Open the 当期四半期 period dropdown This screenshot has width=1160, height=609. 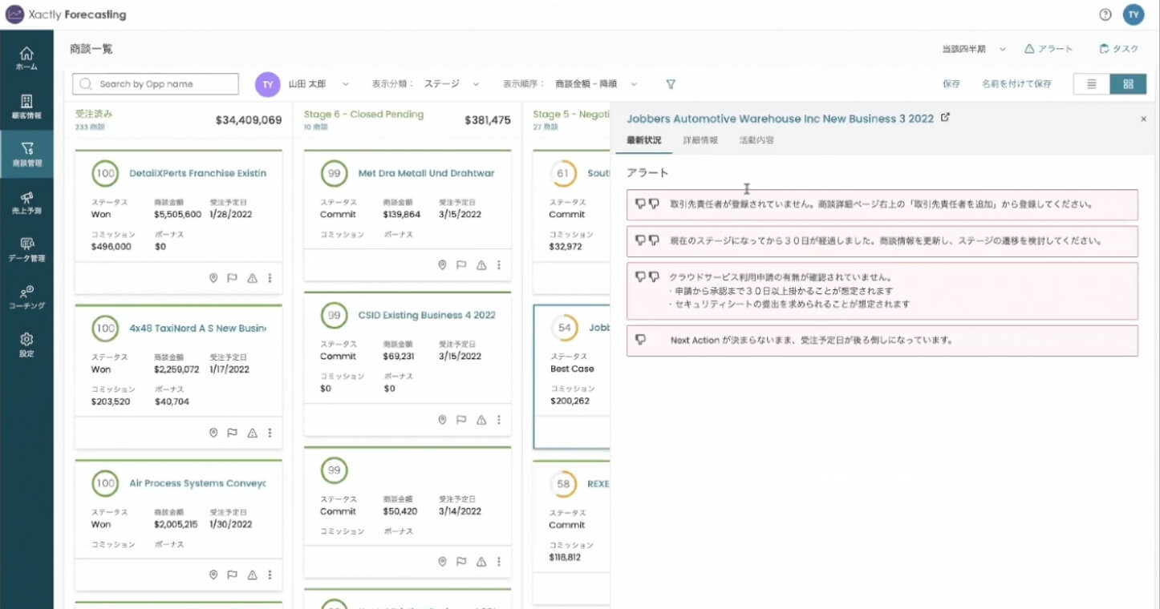1003,50
